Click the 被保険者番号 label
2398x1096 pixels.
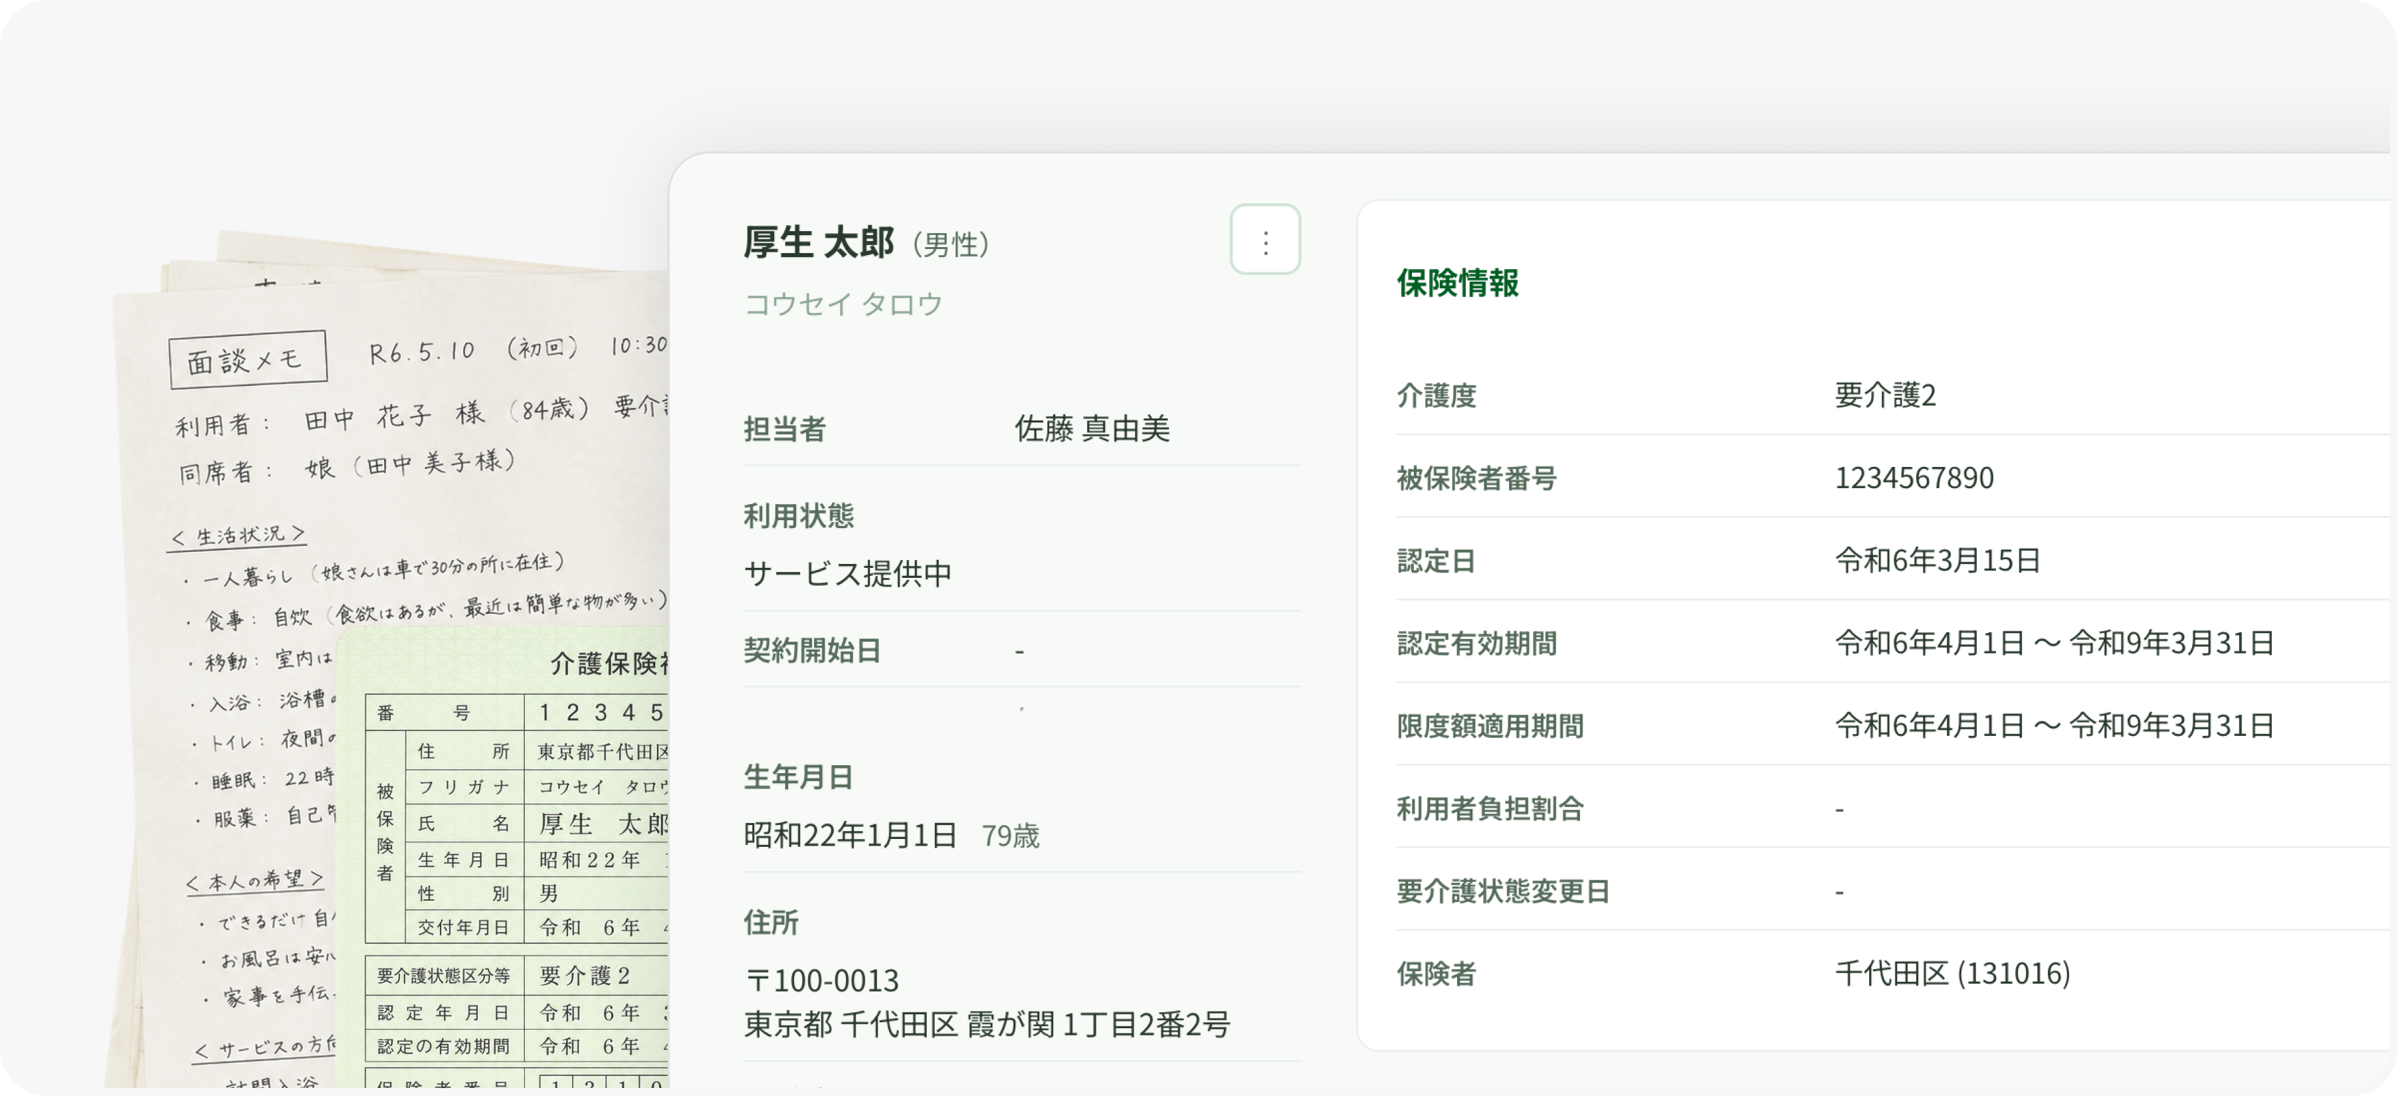pos(1476,478)
